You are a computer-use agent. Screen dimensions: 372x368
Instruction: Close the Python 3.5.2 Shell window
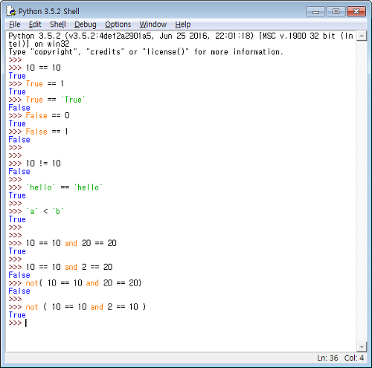coord(356,11)
